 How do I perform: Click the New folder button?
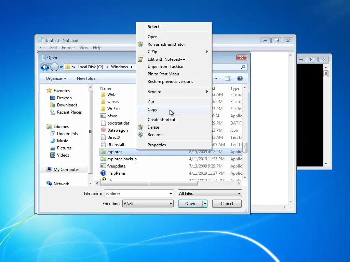tap(87, 78)
